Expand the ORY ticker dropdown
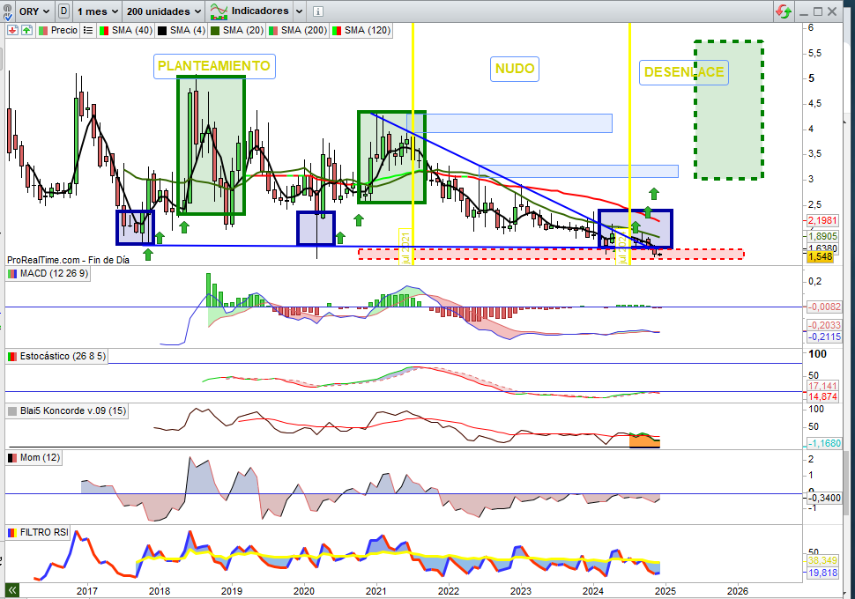Image resolution: width=855 pixels, height=599 pixels. (33, 11)
